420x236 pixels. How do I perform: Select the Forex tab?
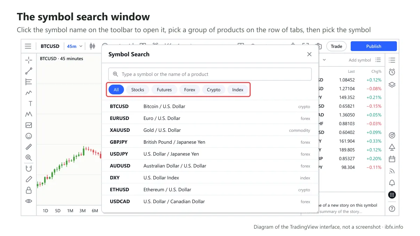(x=190, y=90)
